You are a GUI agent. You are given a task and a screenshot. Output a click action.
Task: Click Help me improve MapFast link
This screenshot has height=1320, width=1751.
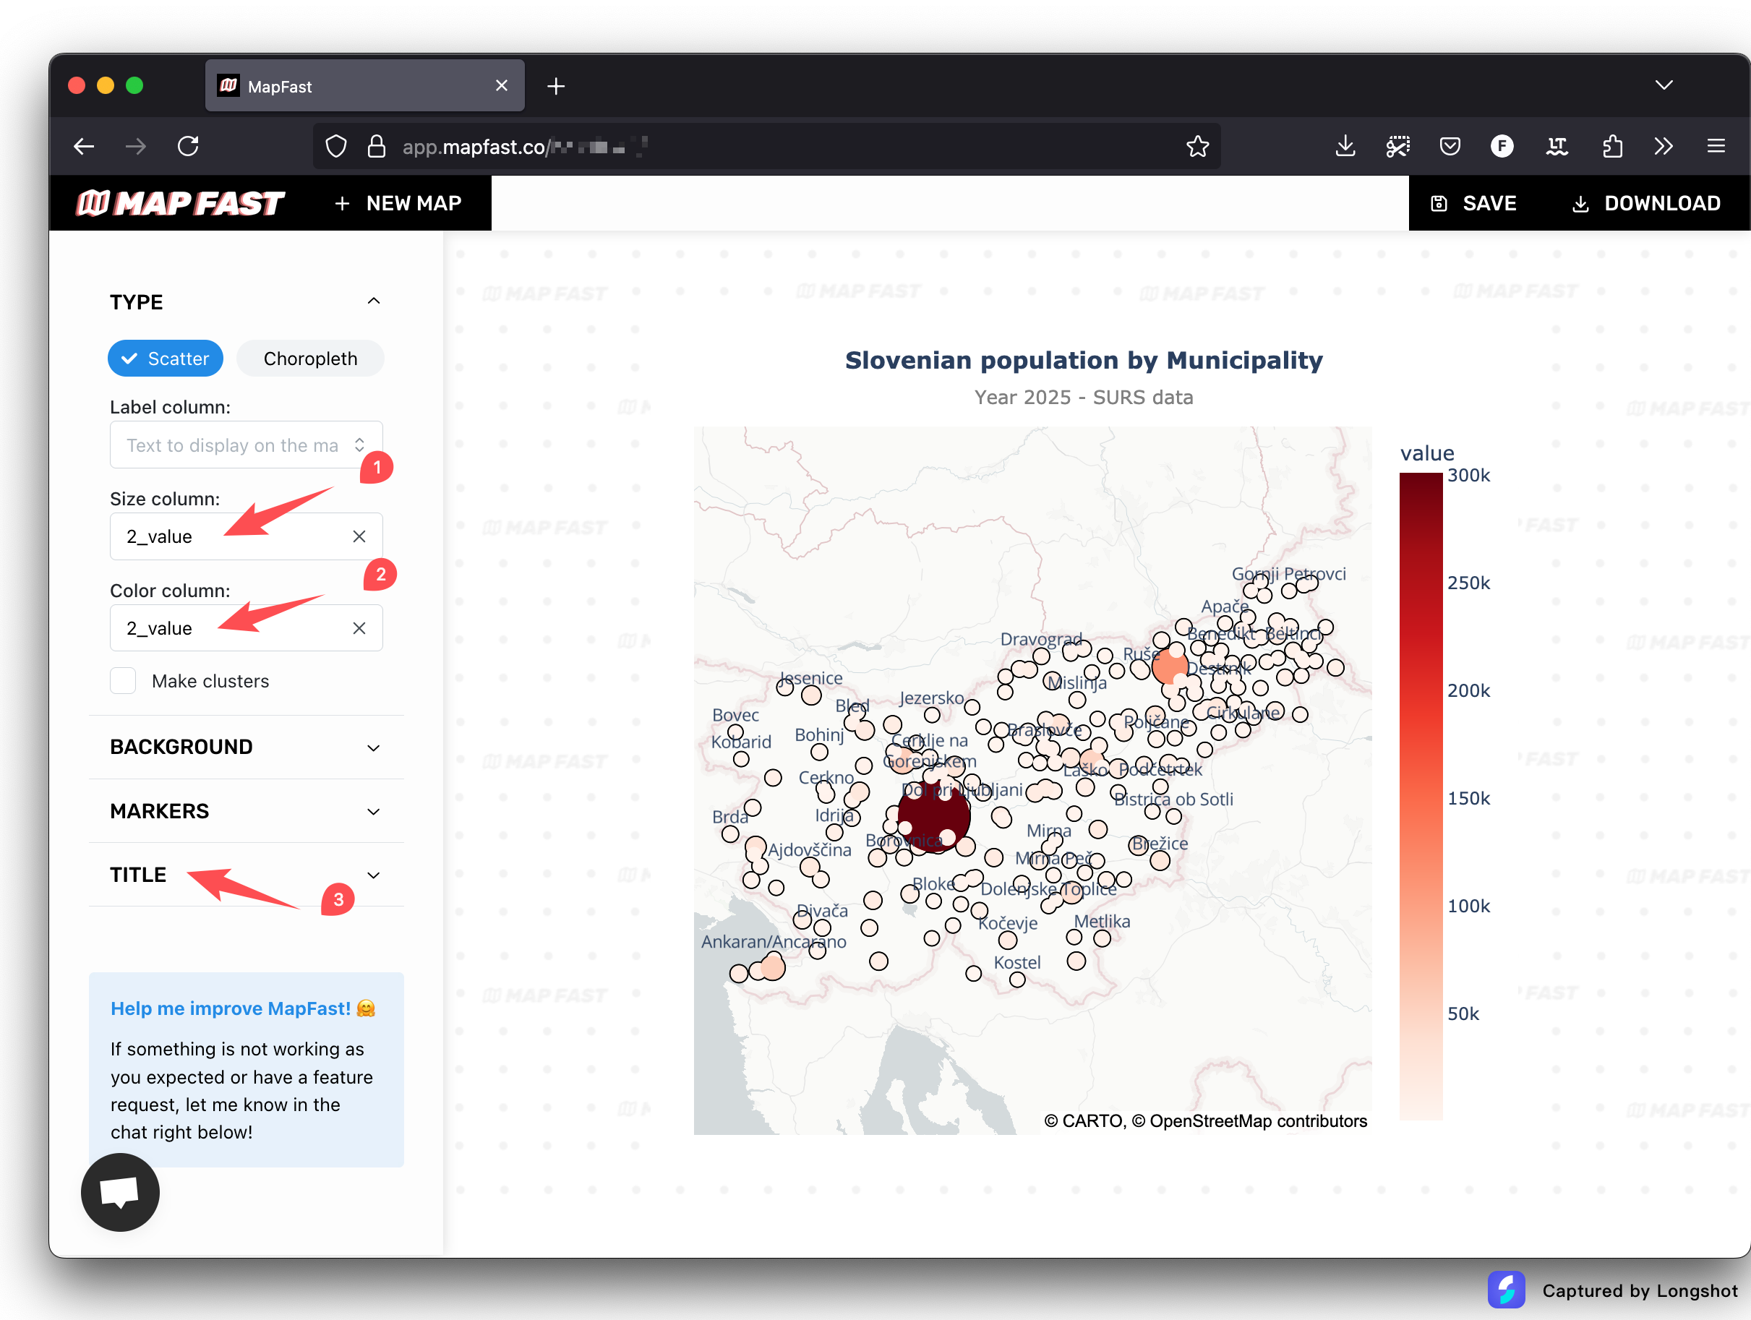[x=243, y=1008]
